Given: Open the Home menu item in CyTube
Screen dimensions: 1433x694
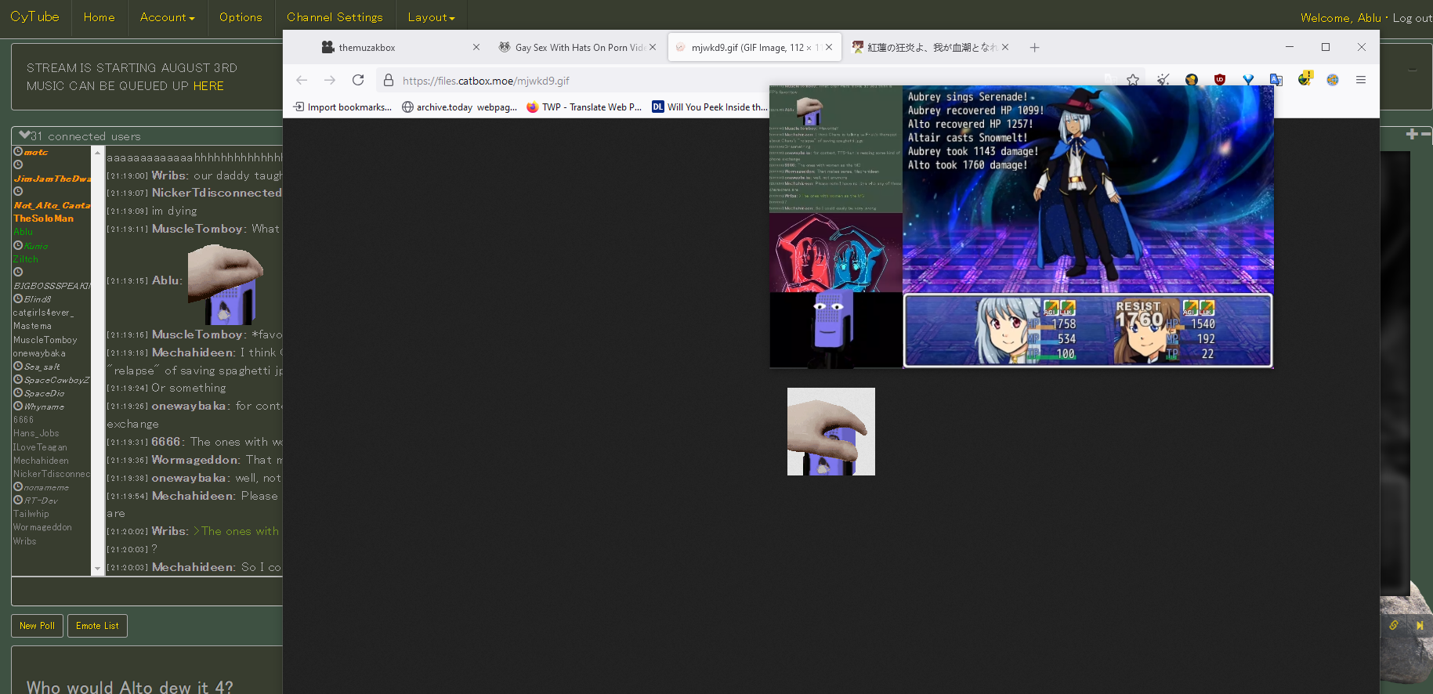Looking at the screenshot, I should click(x=99, y=17).
